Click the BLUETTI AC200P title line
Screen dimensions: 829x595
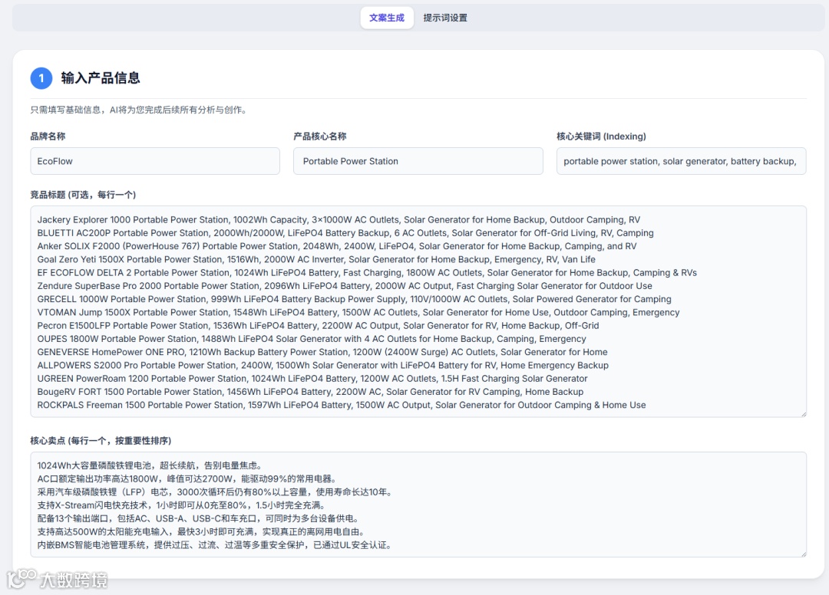(345, 233)
